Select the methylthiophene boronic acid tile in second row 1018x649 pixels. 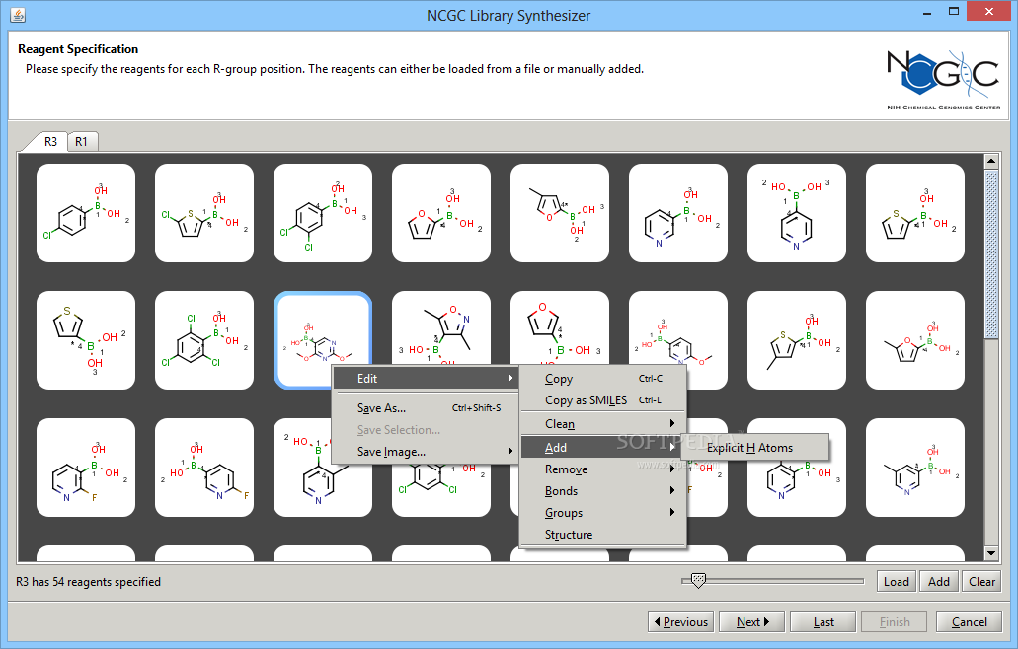[x=797, y=340]
